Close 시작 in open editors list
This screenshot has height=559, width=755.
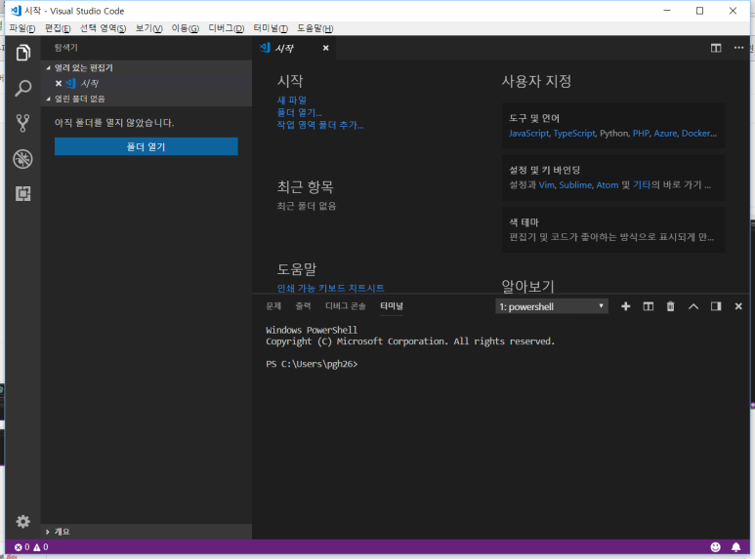[59, 83]
